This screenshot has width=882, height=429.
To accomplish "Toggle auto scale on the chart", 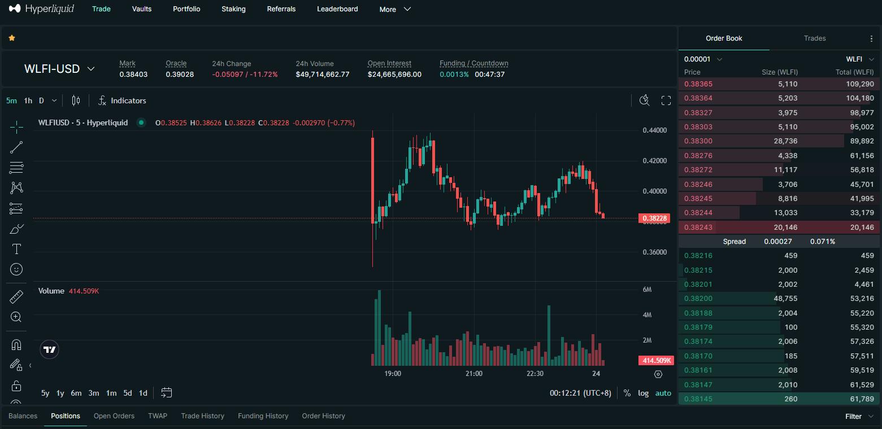I will (663, 393).
